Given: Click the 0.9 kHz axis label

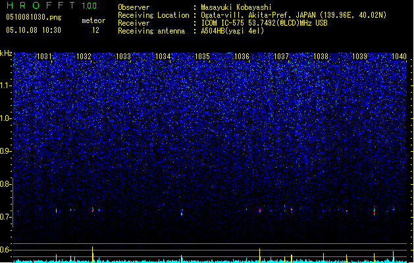Looking at the screenshot, I should (x=5, y=151).
